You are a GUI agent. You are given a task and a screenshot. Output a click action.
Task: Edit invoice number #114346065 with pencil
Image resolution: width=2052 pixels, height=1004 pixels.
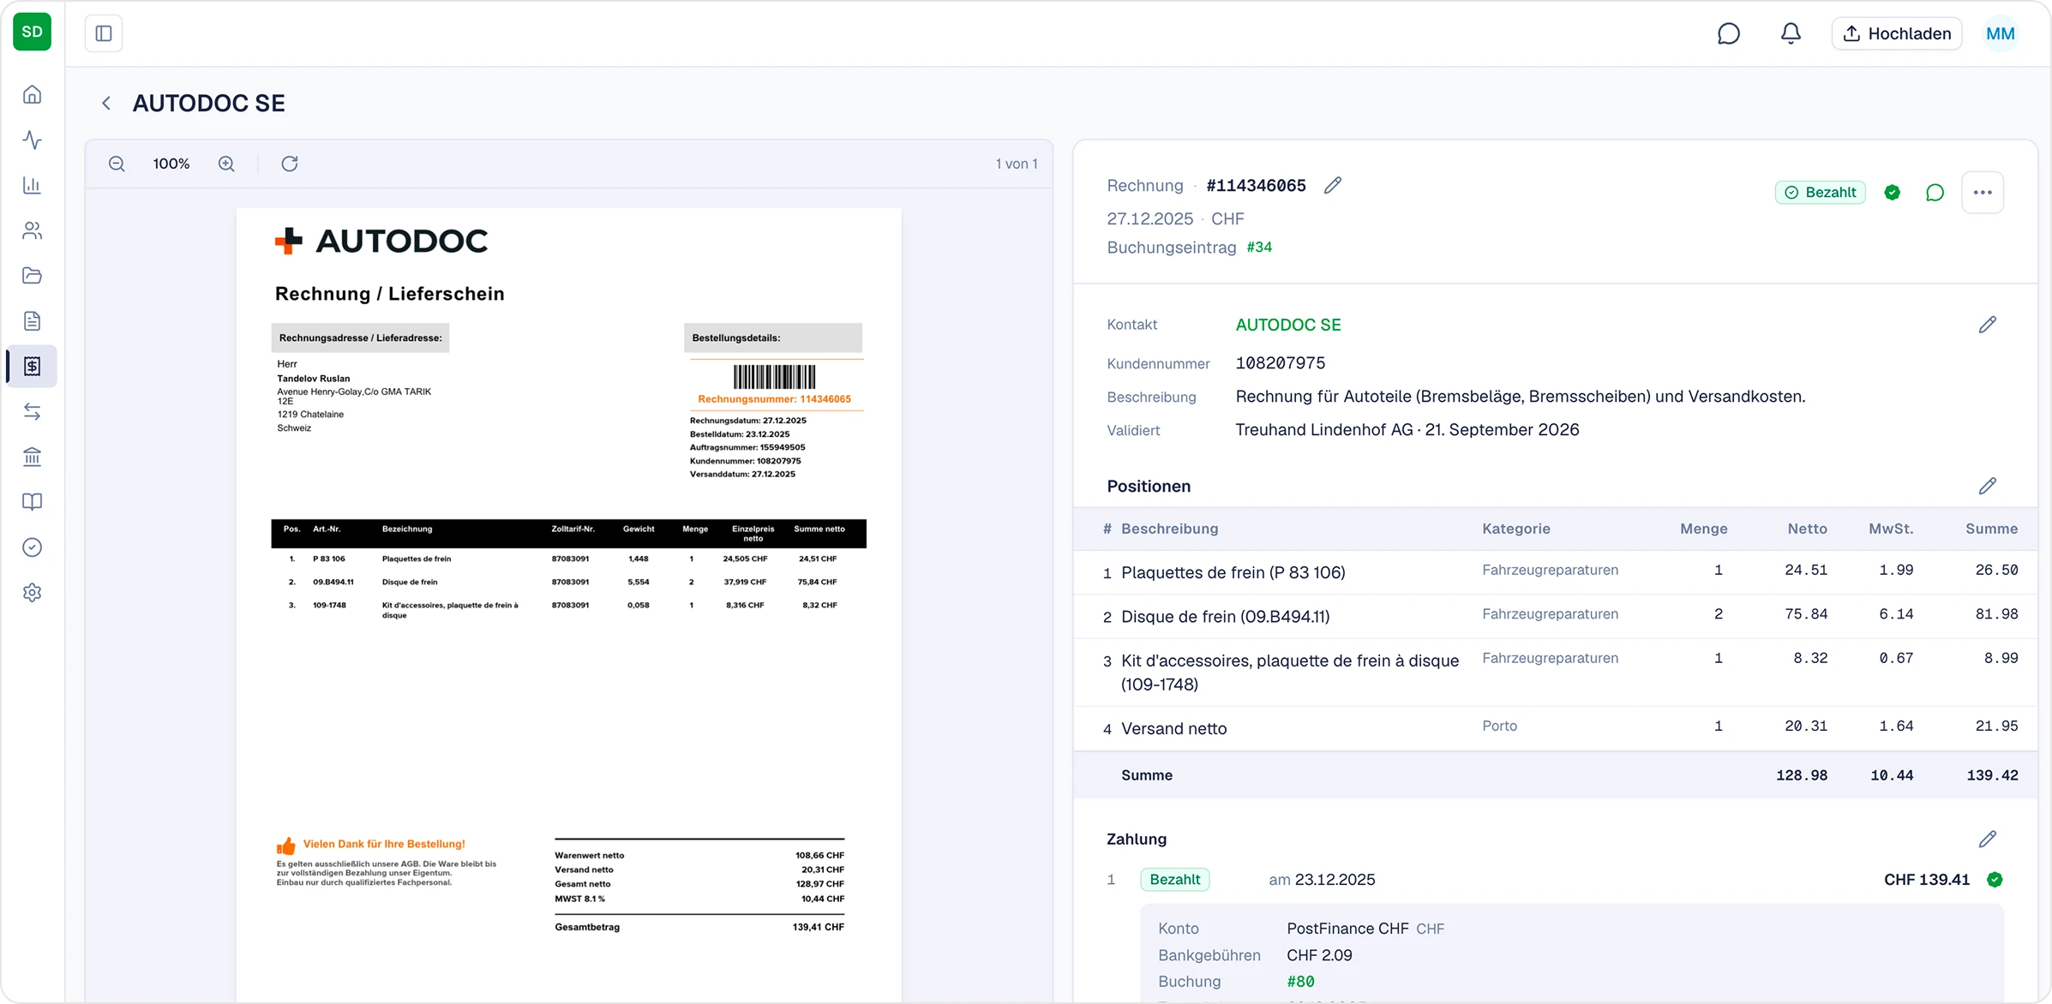(1333, 186)
